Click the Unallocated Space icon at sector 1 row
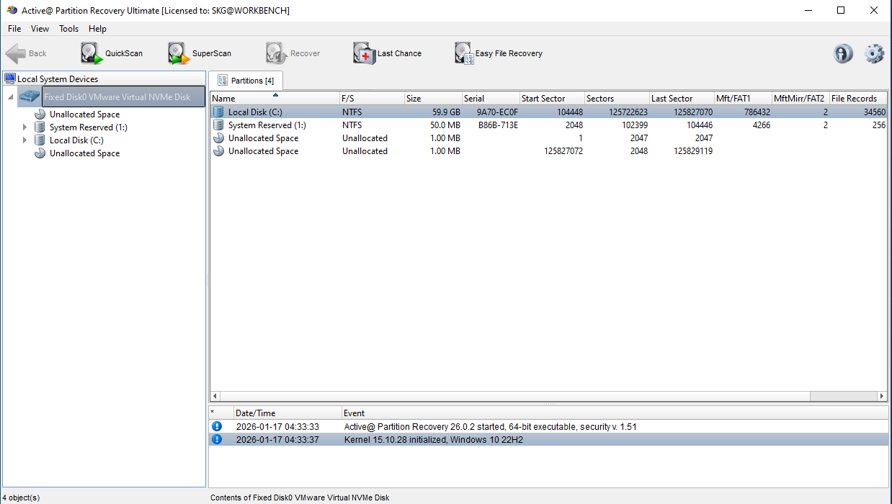The height and width of the screenshot is (504, 892). coord(219,138)
